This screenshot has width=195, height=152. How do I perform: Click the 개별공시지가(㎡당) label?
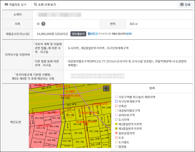click(17, 34)
